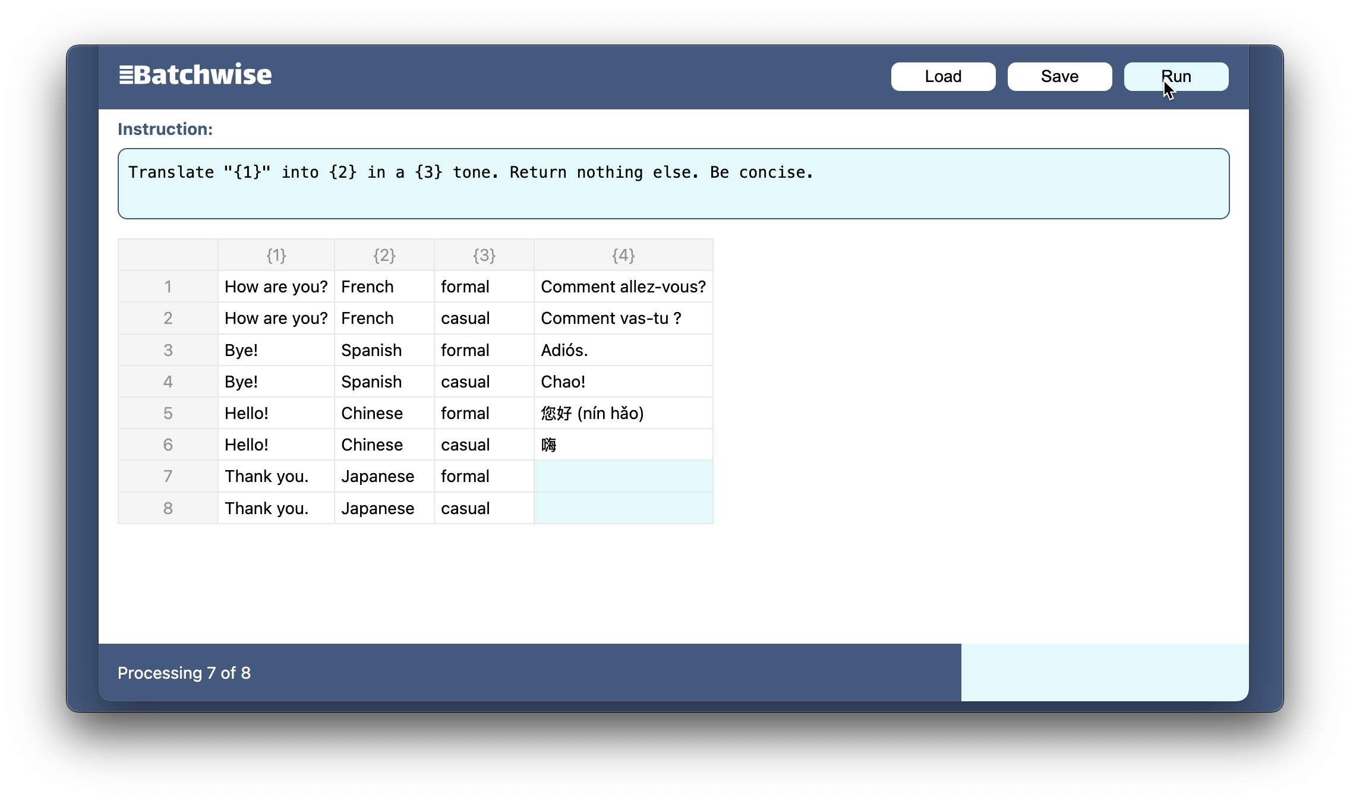Click the Batchwise logo icon
The image size is (1350, 800).
click(126, 75)
